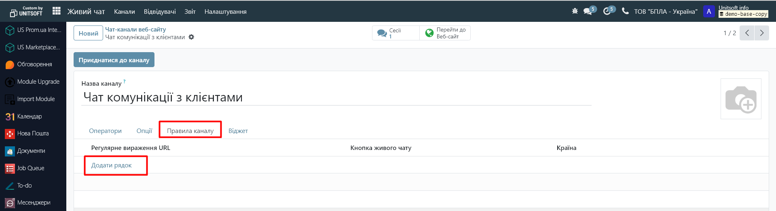Open user avatar account menu

[x=708, y=11]
